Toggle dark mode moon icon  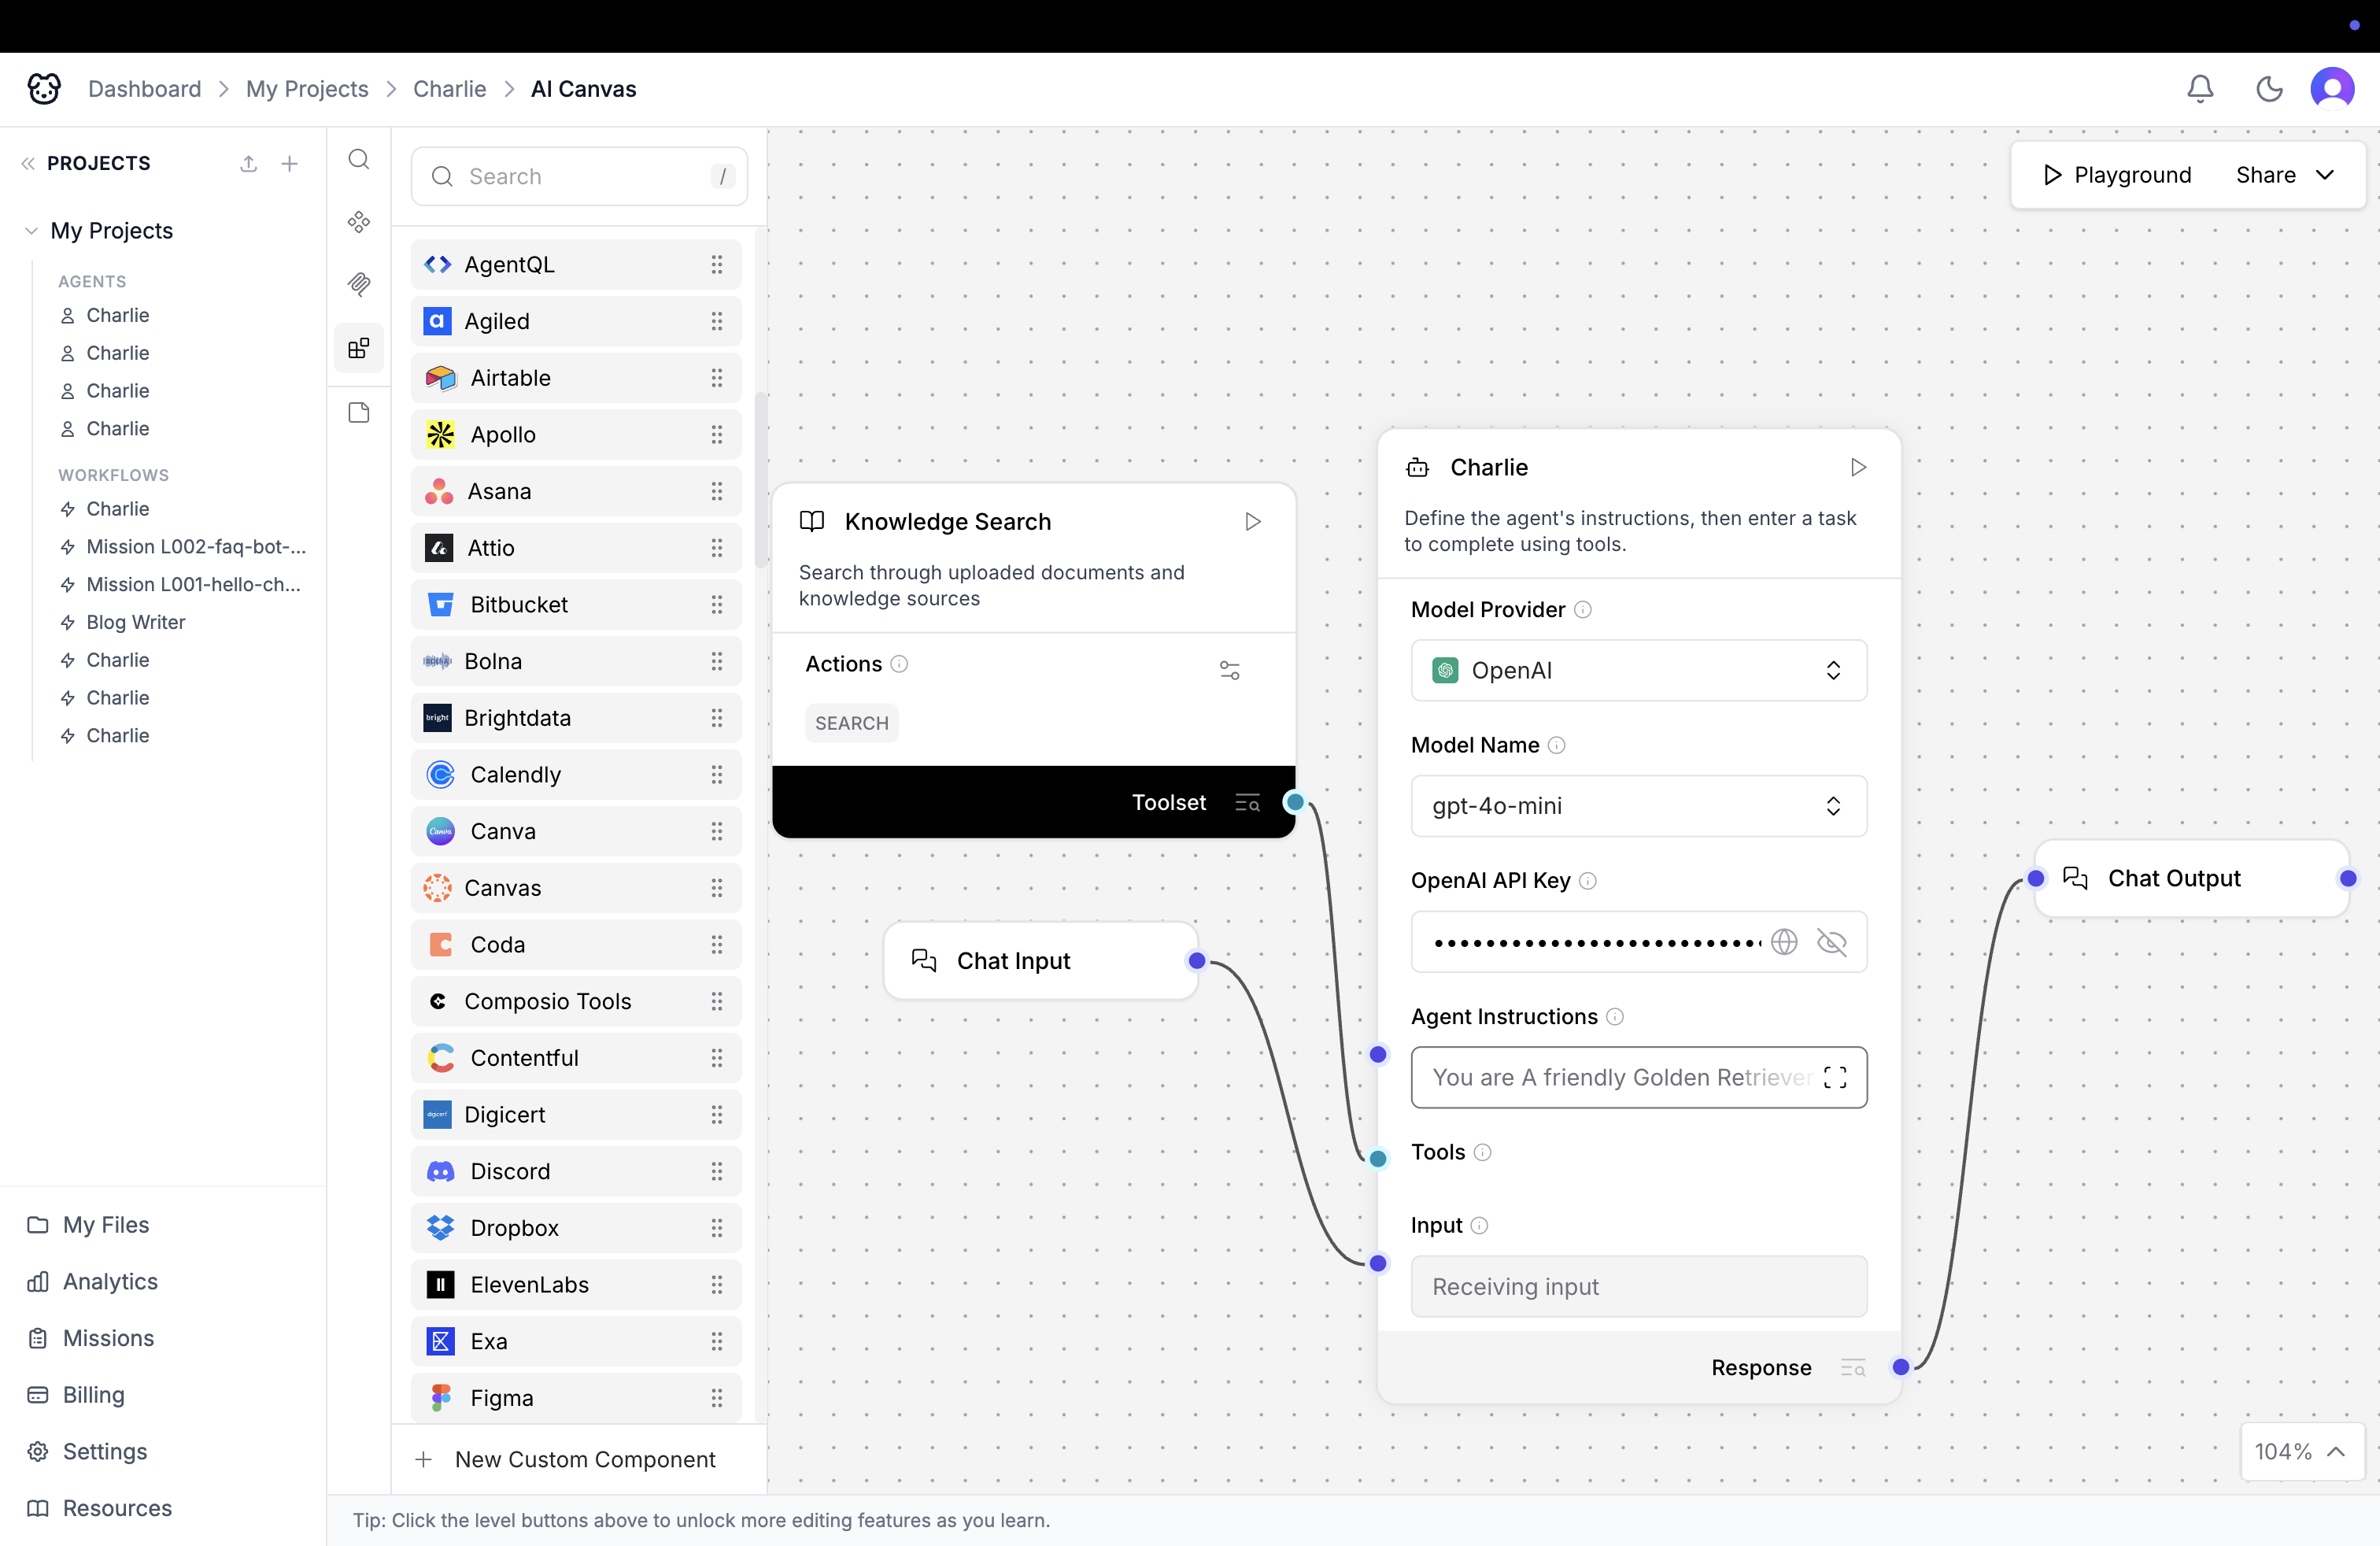click(x=2268, y=89)
